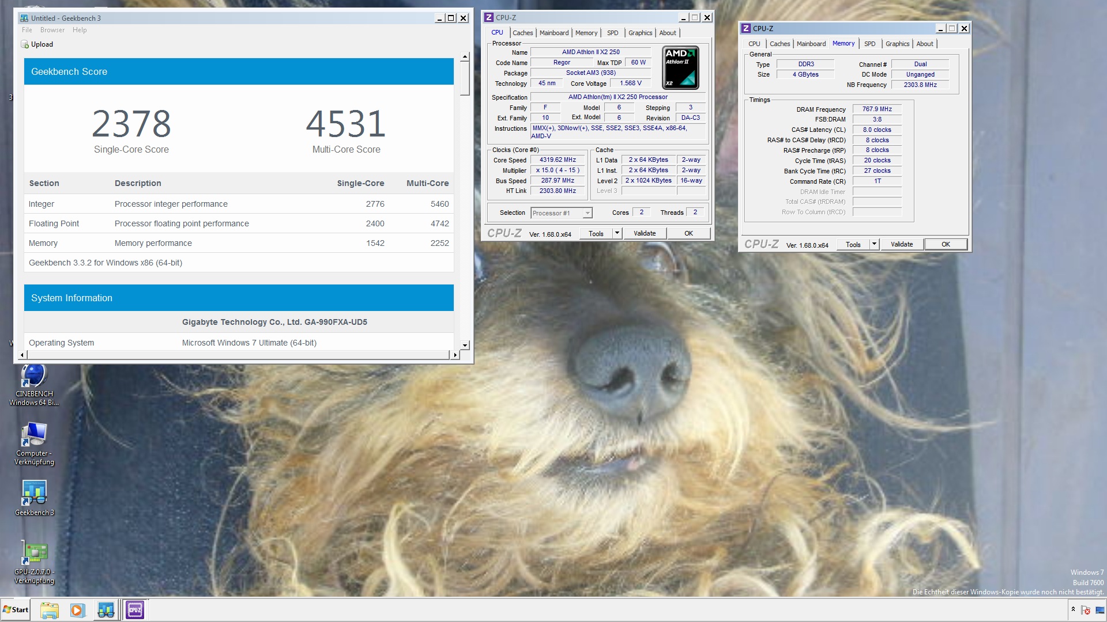
Task: Click the Action Center flag tray icon
Action: coord(1086,610)
